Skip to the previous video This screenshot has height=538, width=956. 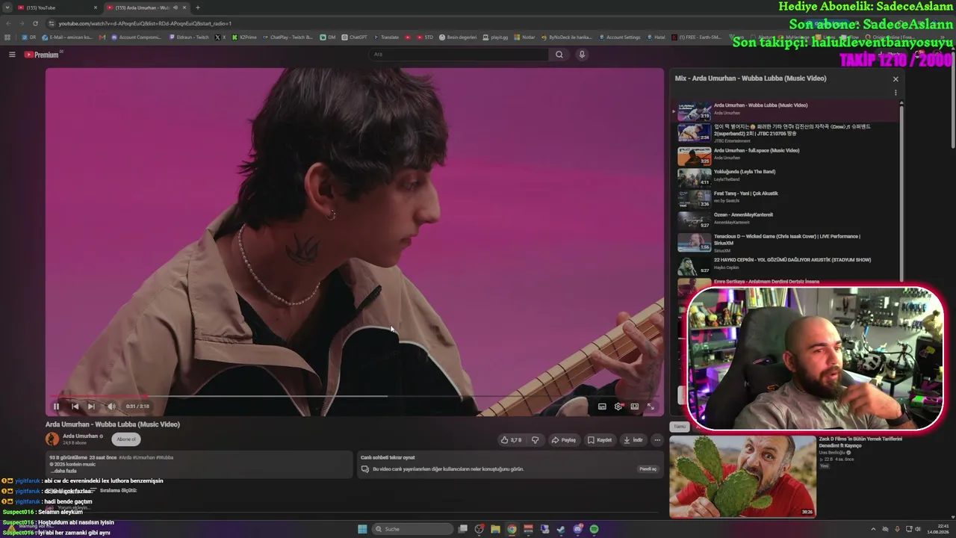tap(75, 406)
